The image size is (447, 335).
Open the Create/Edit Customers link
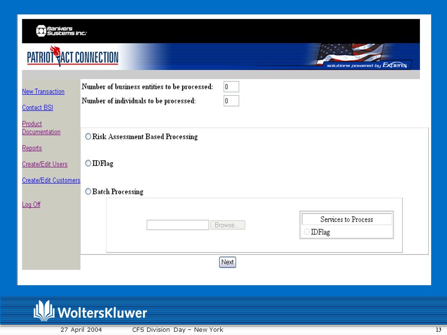coord(51,181)
